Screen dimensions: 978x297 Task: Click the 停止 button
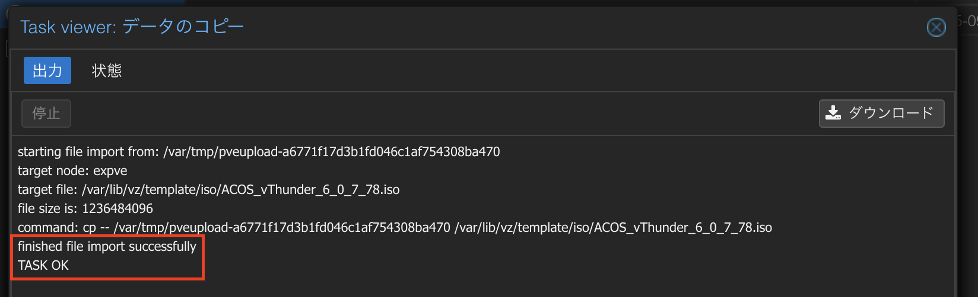point(46,113)
